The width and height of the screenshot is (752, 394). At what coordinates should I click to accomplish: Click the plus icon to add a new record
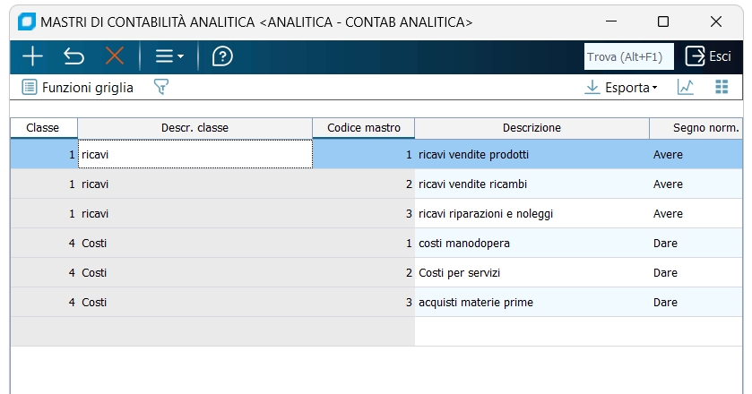tap(32, 56)
